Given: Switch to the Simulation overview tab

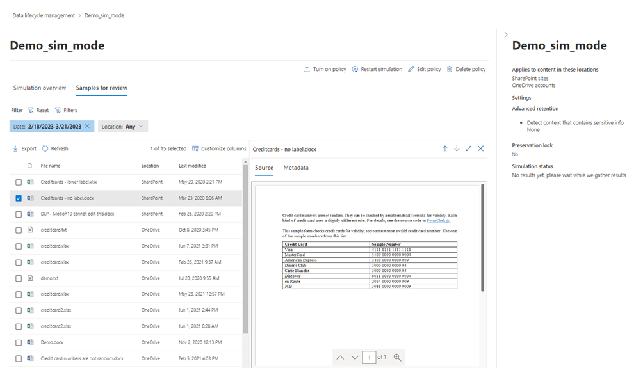Looking at the screenshot, I should point(40,88).
